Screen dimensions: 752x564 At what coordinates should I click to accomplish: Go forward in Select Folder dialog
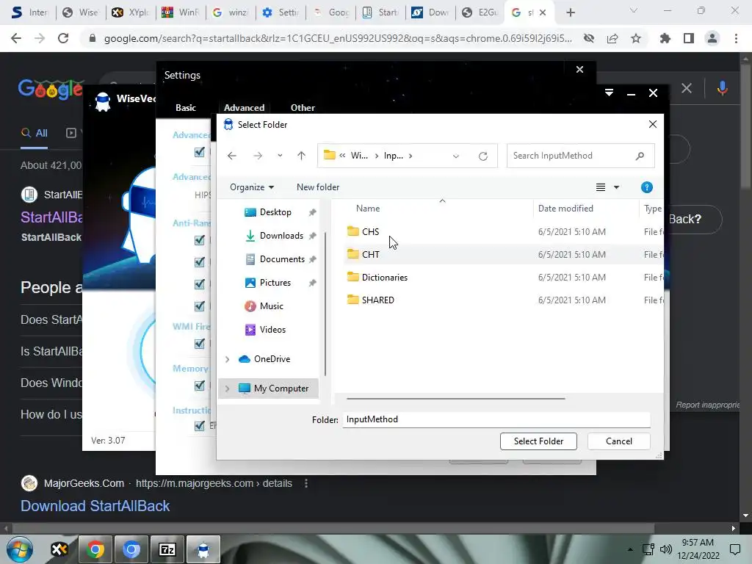click(258, 156)
